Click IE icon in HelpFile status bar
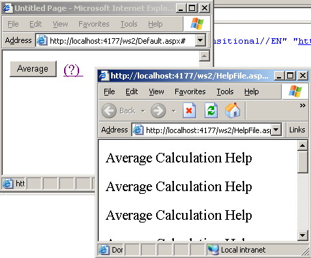This screenshot has width=311, height=258. pos(104,250)
